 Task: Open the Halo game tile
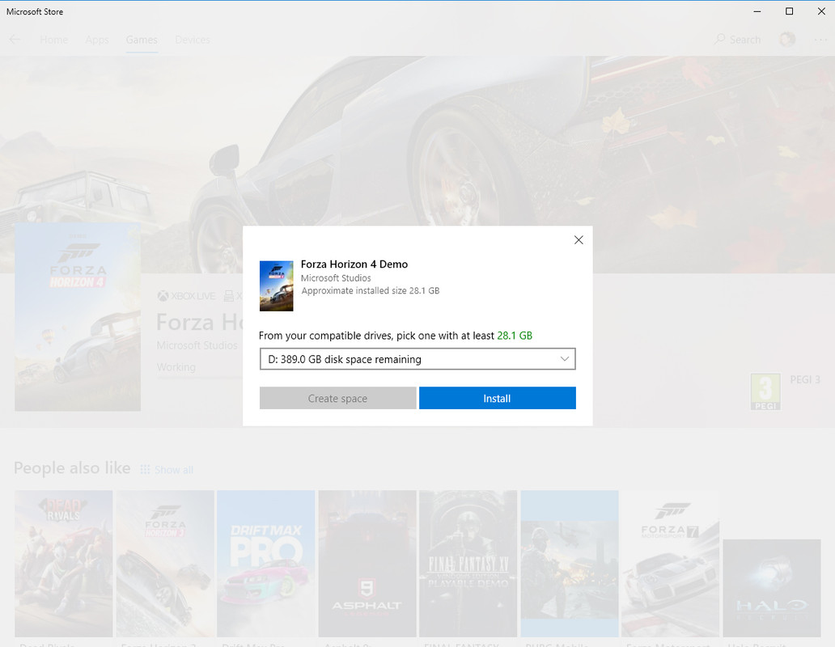[x=772, y=588]
